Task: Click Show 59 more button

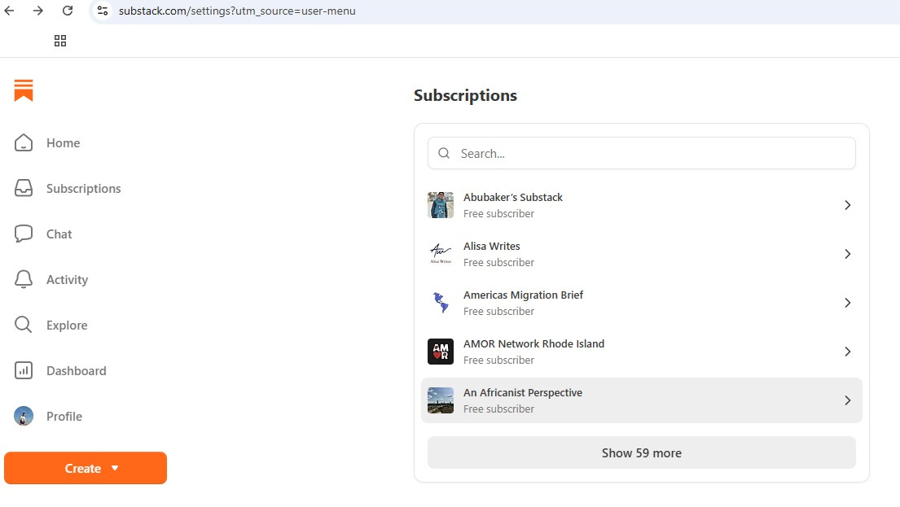Action: click(641, 452)
